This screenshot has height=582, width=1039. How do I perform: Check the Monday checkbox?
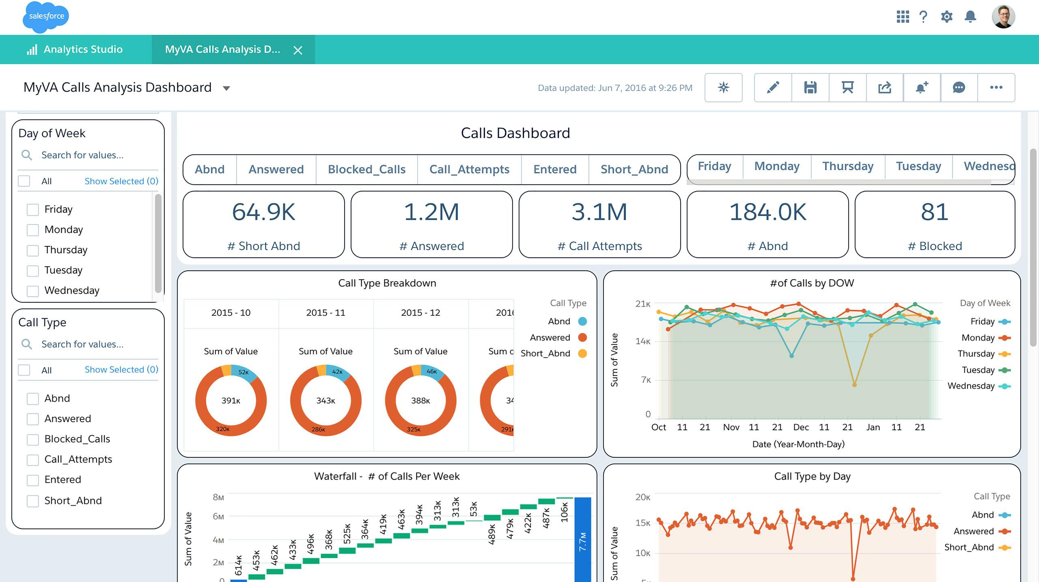33,230
